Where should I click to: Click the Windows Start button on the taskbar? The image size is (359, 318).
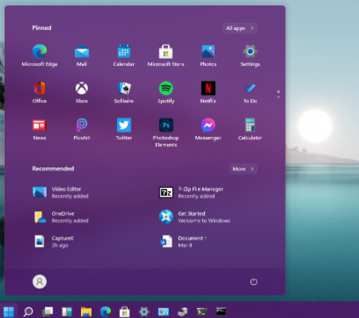[x=8, y=311]
